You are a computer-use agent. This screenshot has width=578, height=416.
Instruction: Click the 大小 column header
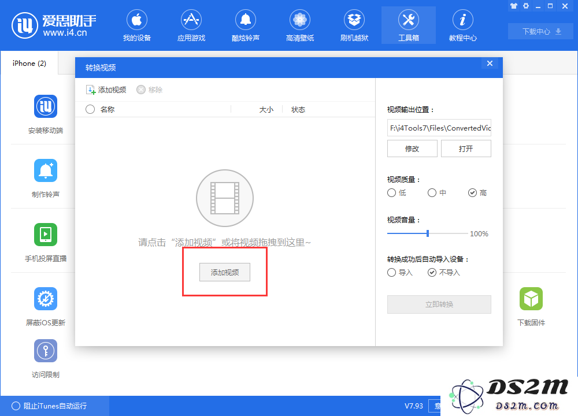(266, 109)
